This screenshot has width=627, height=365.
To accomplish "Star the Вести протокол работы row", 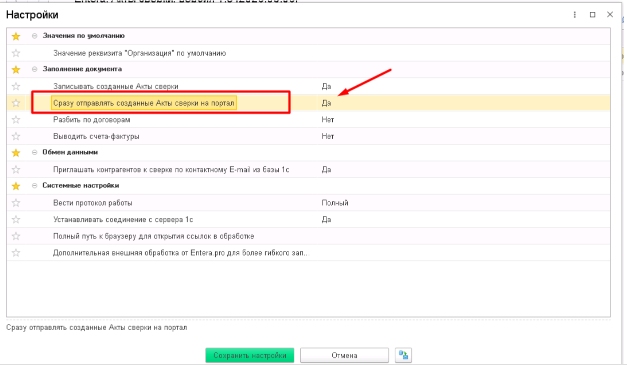I will (16, 203).
